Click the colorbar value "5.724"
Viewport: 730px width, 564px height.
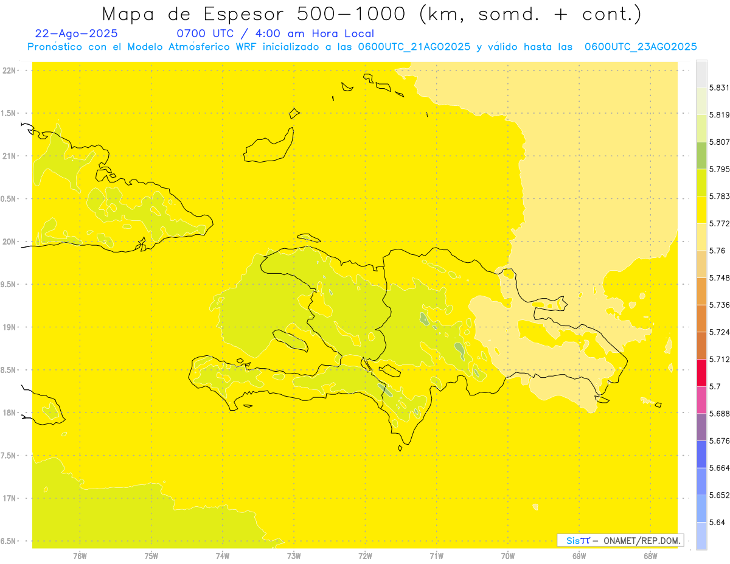point(719,332)
